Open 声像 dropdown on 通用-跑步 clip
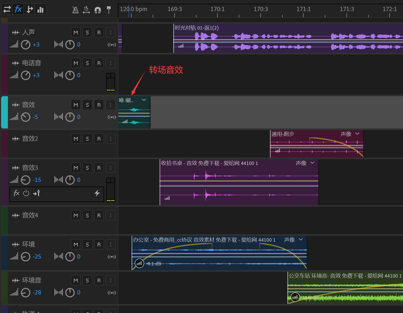Viewport: 403px width, 313px height. click(357, 134)
